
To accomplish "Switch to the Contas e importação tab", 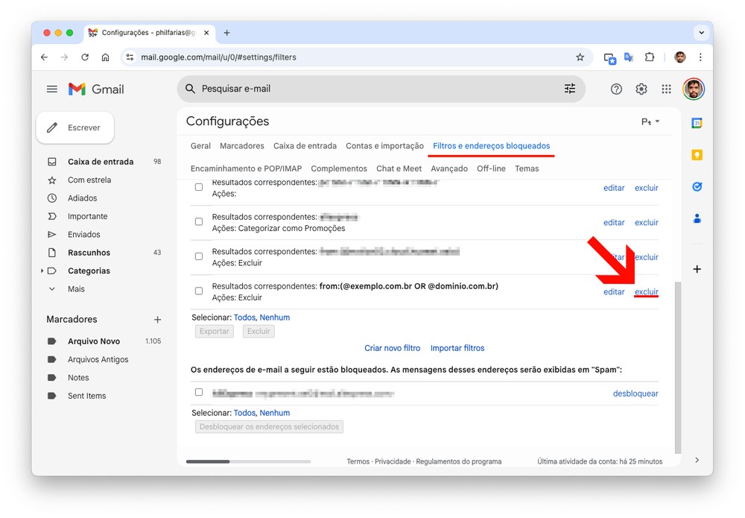I will (x=384, y=146).
